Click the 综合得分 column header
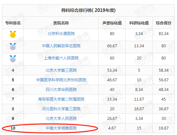 click(164, 23)
